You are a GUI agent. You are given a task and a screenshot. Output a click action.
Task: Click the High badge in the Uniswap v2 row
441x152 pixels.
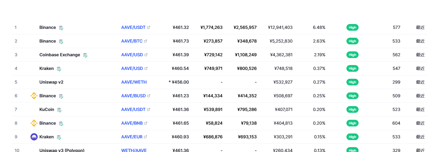point(352,82)
